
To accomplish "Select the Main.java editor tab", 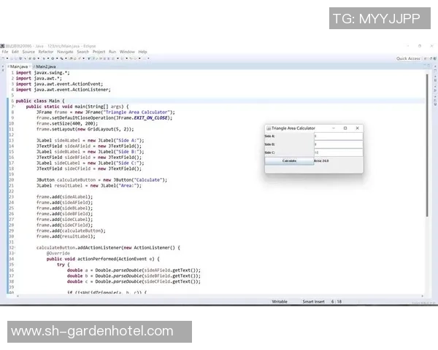I will [x=18, y=66].
